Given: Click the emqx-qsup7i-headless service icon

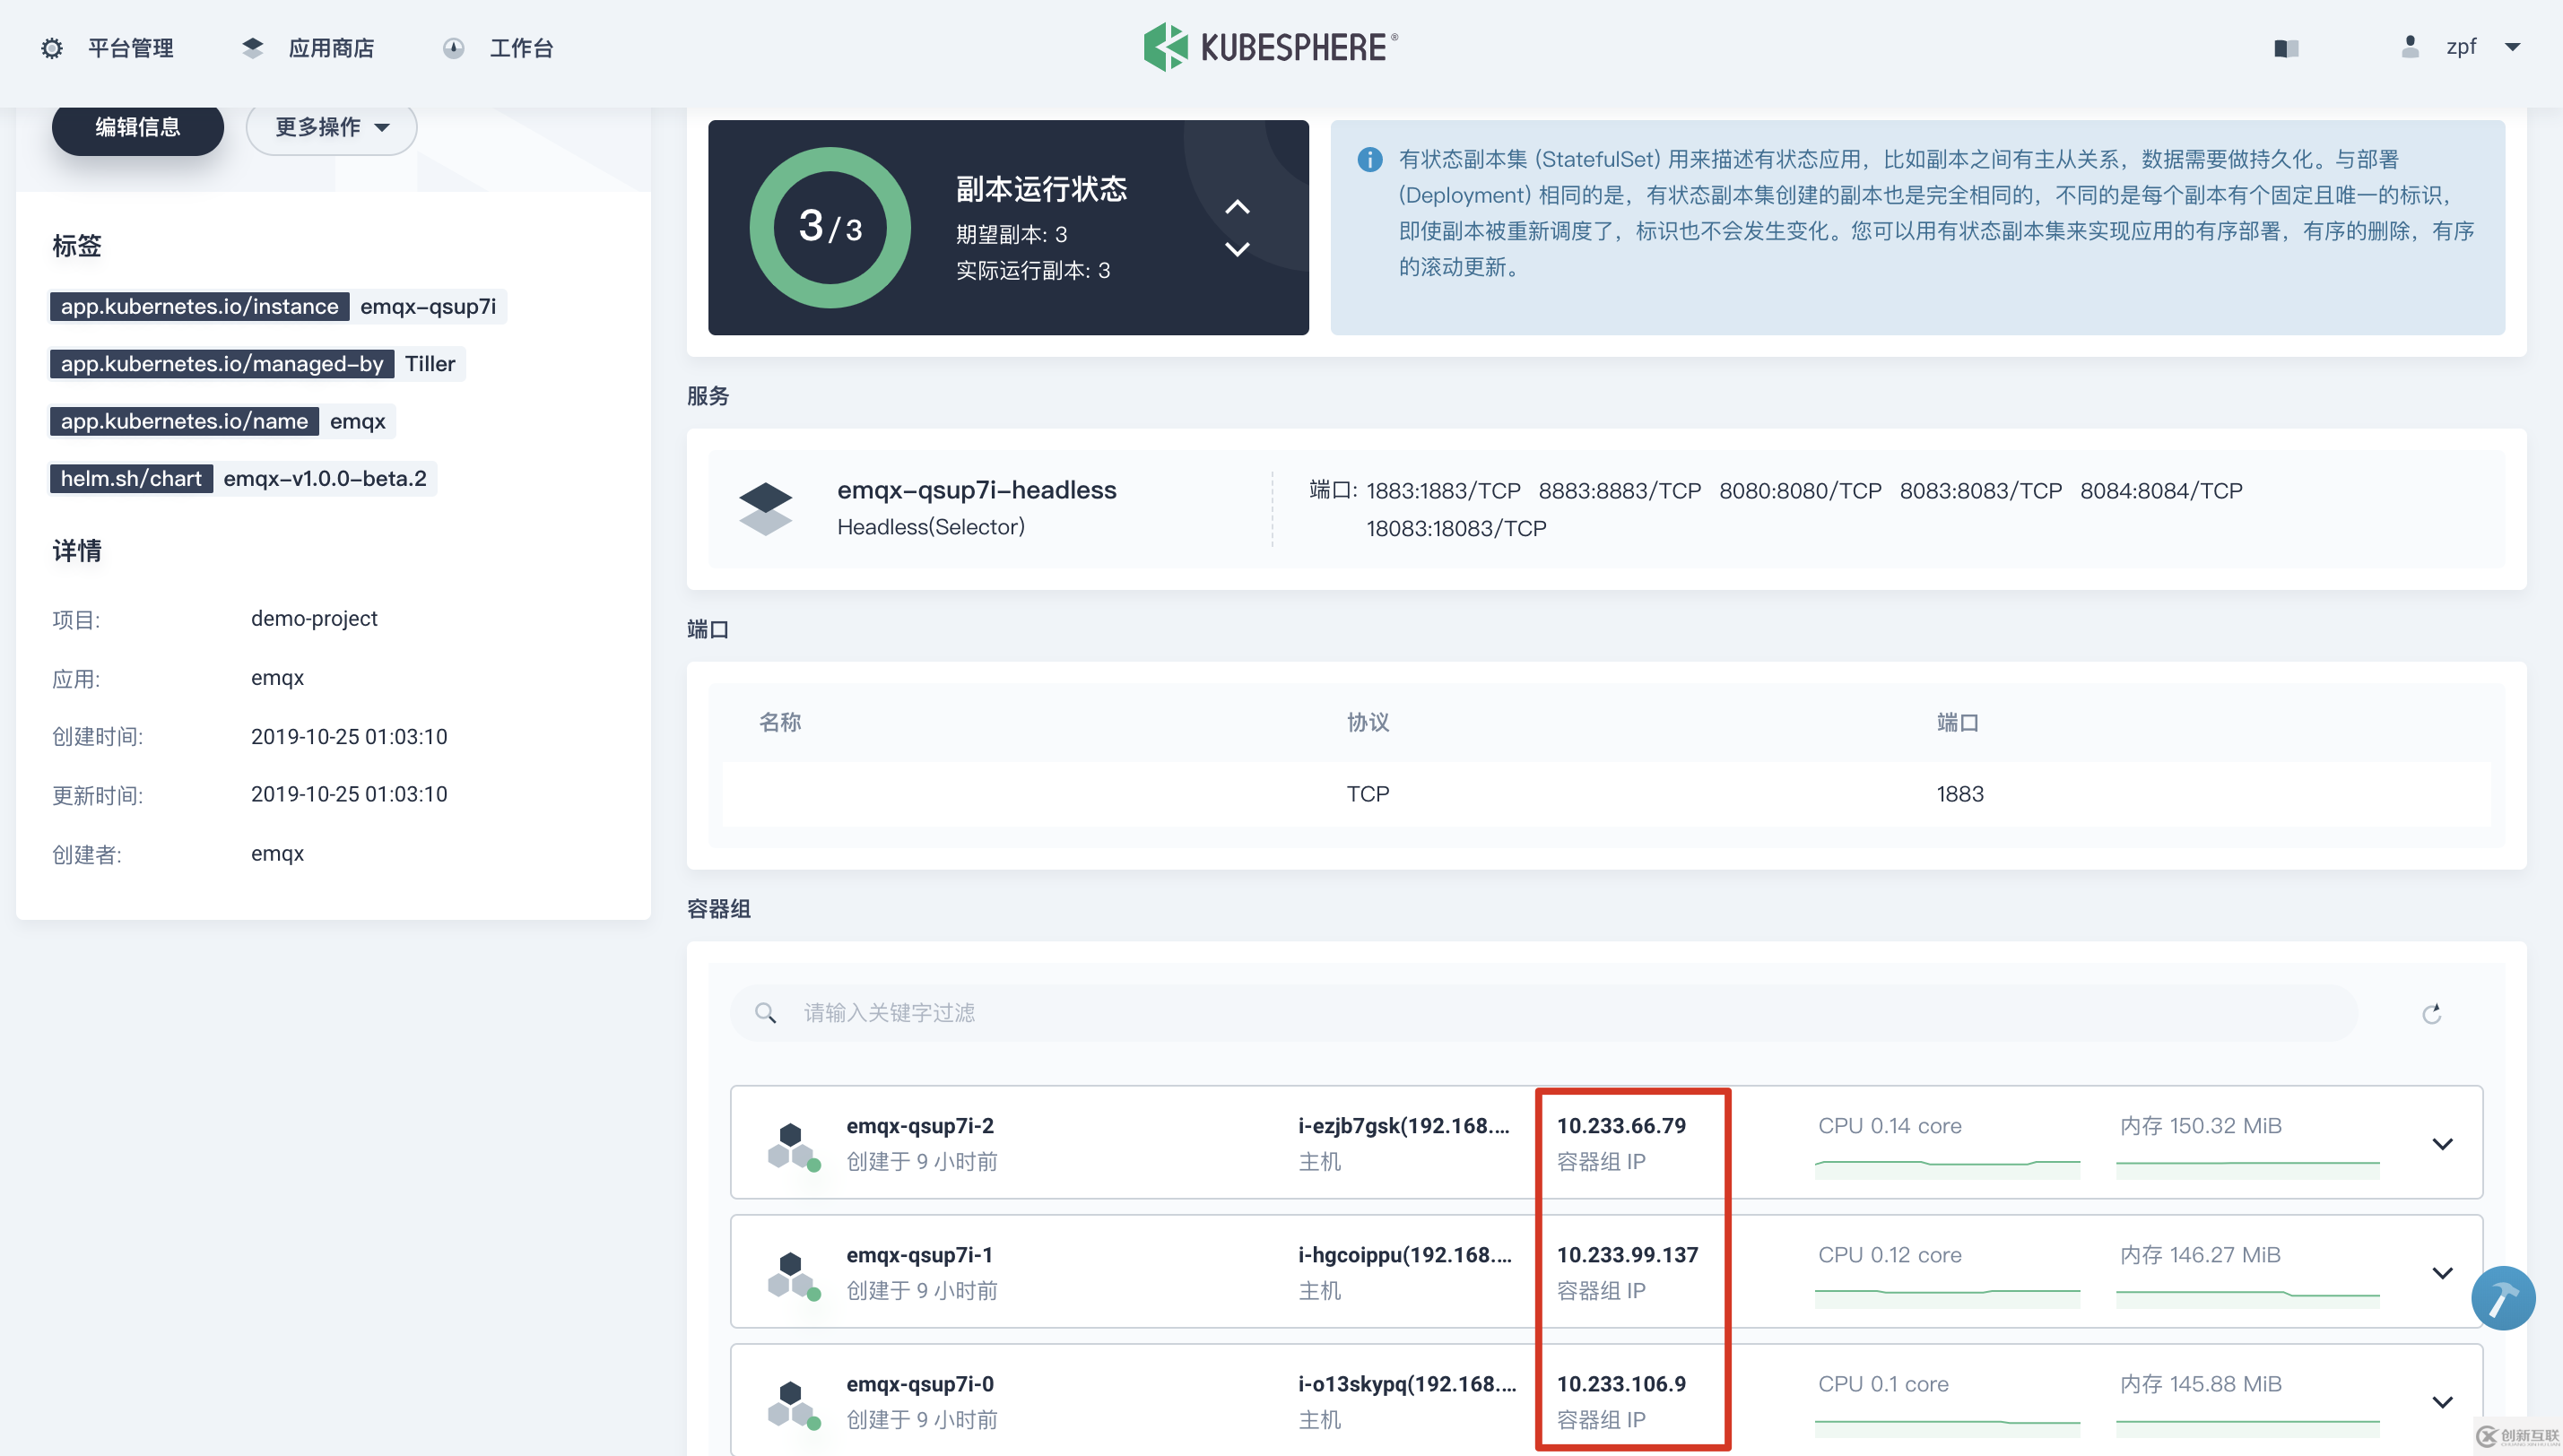Looking at the screenshot, I should coord(766,508).
